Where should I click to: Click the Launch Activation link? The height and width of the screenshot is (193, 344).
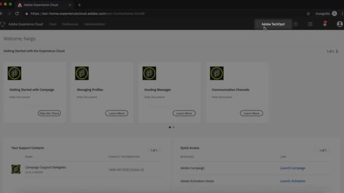click(293, 181)
